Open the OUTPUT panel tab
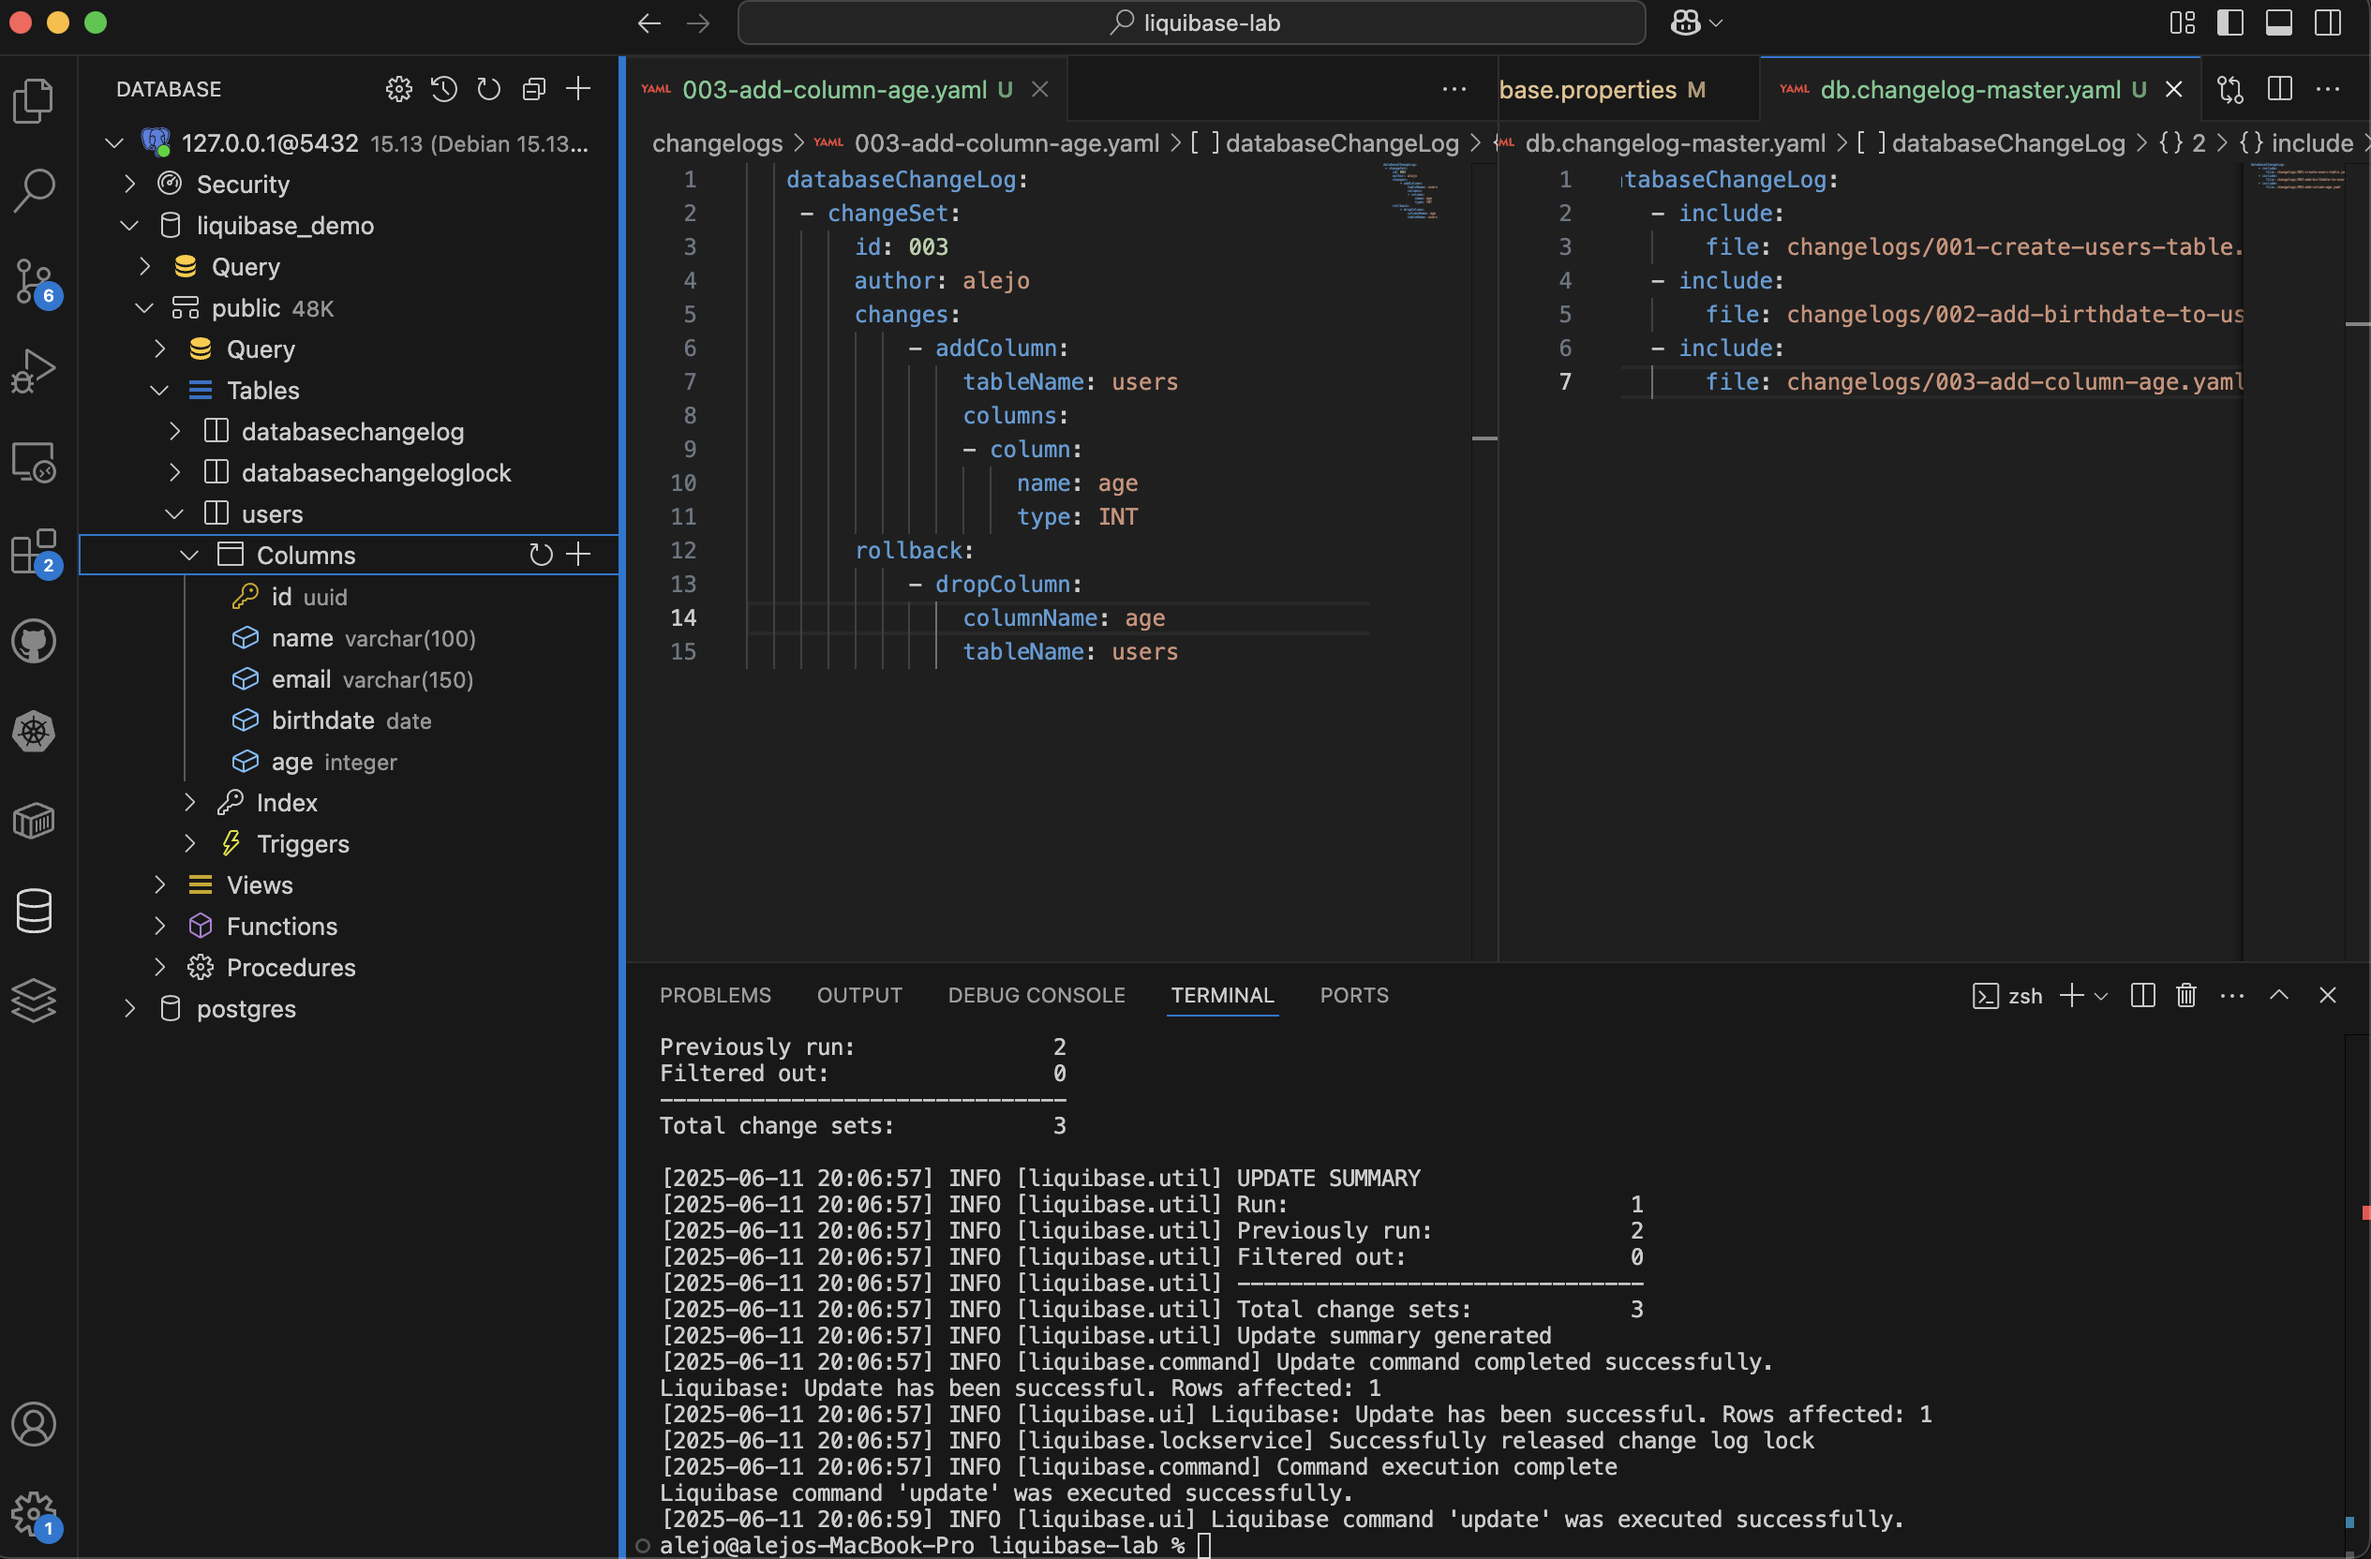The height and width of the screenshot is (1559, 2371). [x=859, y=995]
